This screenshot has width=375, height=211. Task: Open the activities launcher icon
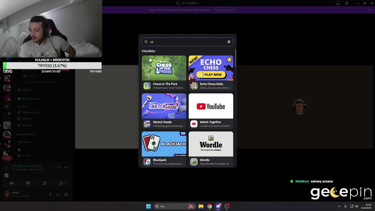(45, 183)
